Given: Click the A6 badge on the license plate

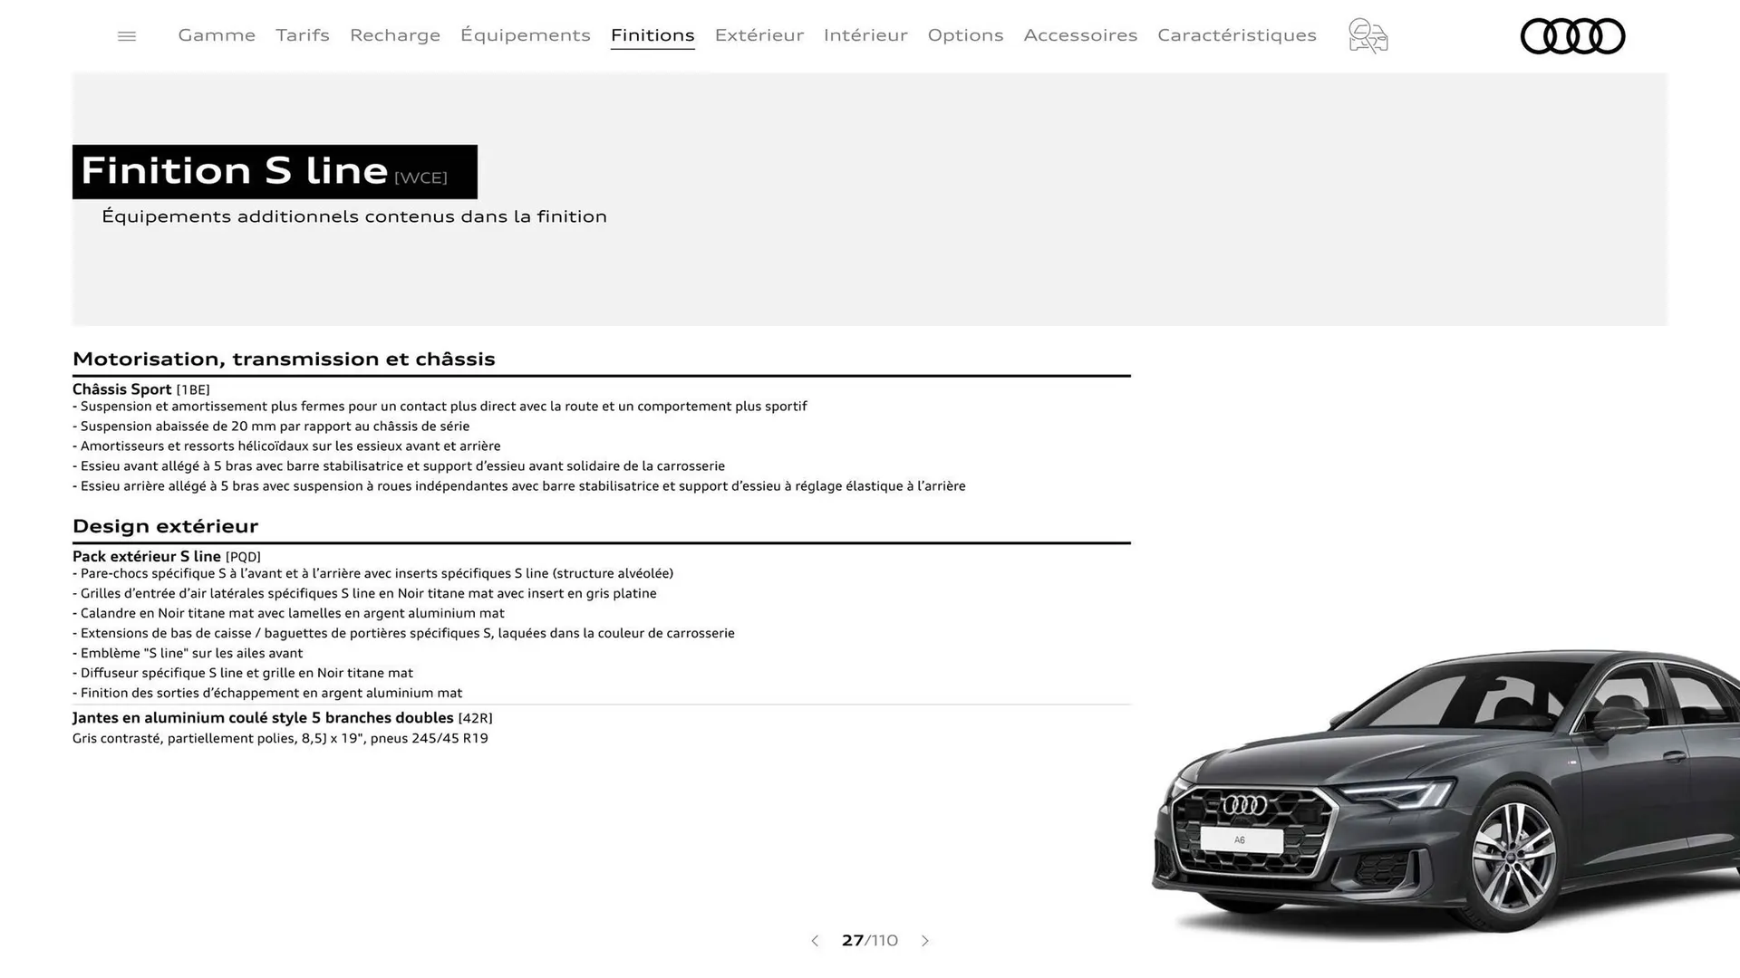Looking at the screenshot, I should click(x=1240, y=840).
